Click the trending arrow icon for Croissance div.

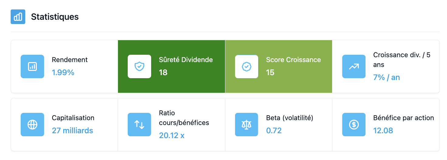tap(354, 66)
